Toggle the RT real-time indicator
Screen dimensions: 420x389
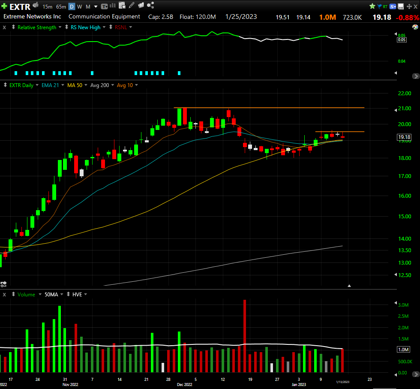[x=385, y=7]
